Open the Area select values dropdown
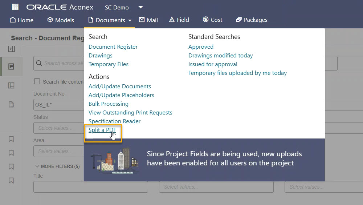This screenshot has height=205, width=363. tap(59, 151)
